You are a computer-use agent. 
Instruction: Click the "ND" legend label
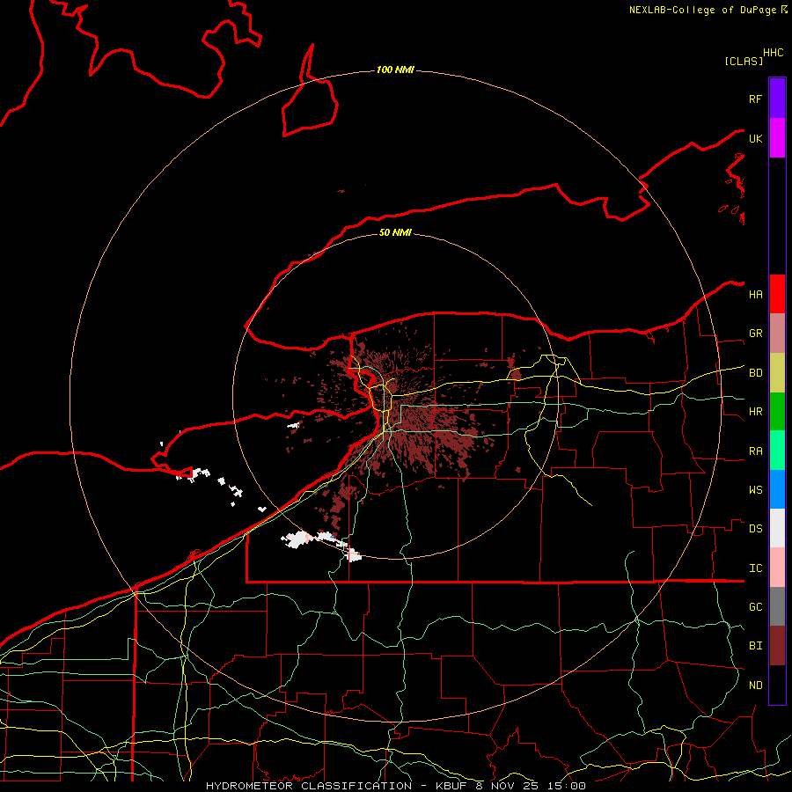[x=755, y=686]
